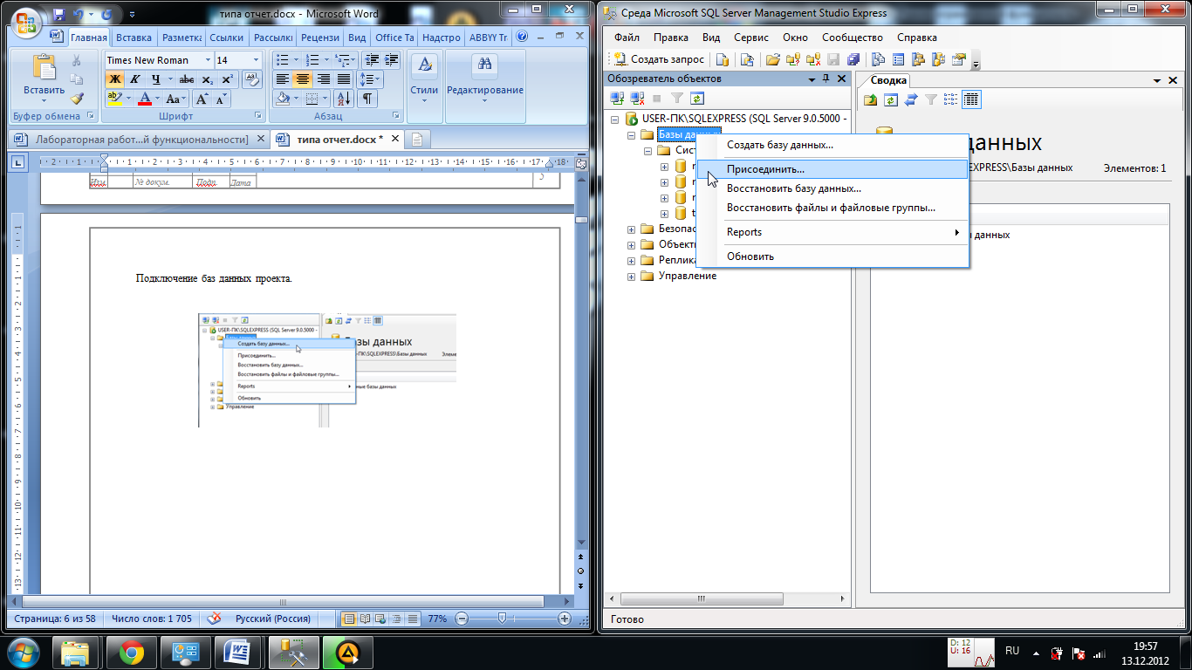Click new document tab icon in Word
This screenshot has height=670, width=1192.
pyautogui.click(x=419, y=140)
